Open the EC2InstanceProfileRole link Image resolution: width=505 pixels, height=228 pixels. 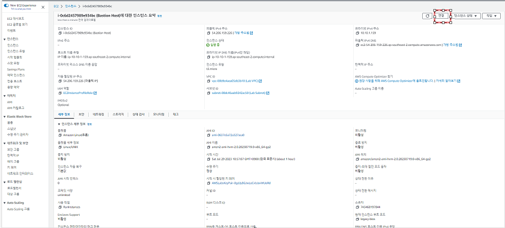coord(78,93)
